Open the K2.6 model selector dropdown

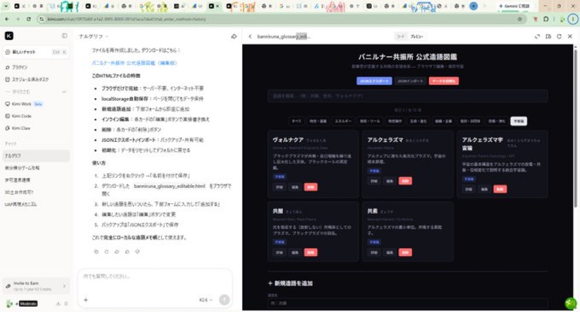206,300
